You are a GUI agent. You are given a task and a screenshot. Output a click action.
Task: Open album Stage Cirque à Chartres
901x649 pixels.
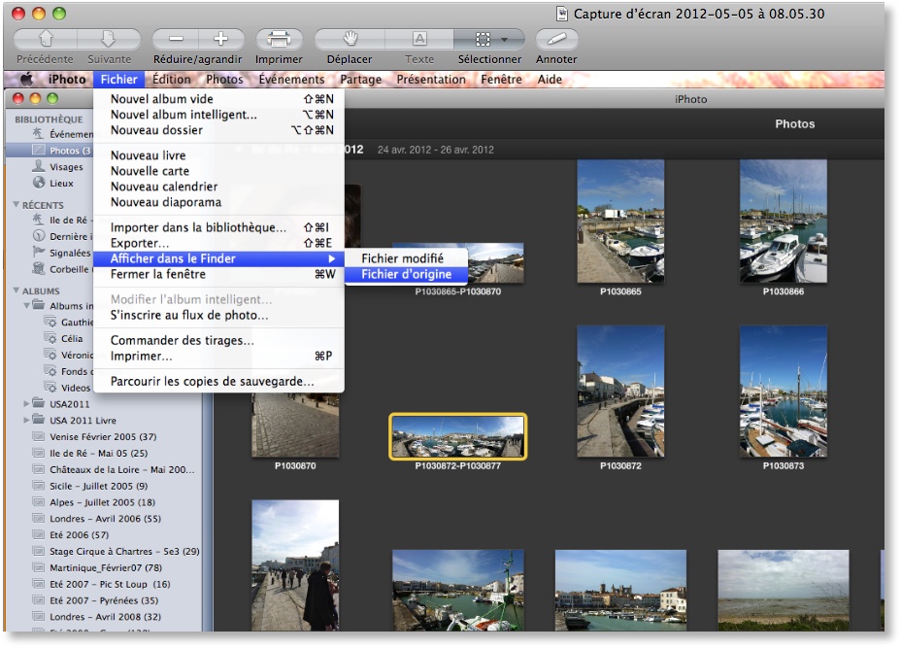124,551
